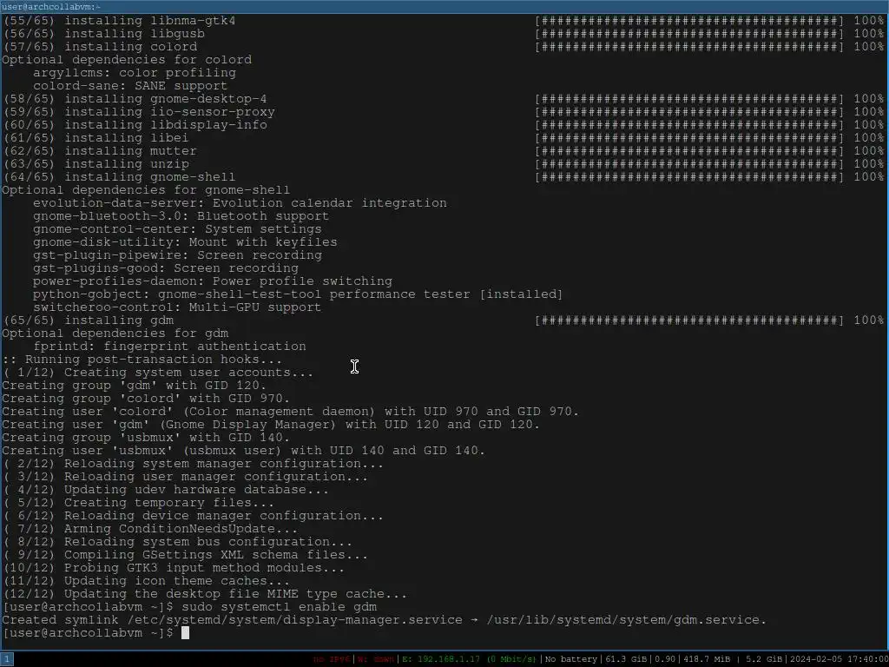Click the 0.90 load average status
The image size is (889, 667).
(665, 660)
